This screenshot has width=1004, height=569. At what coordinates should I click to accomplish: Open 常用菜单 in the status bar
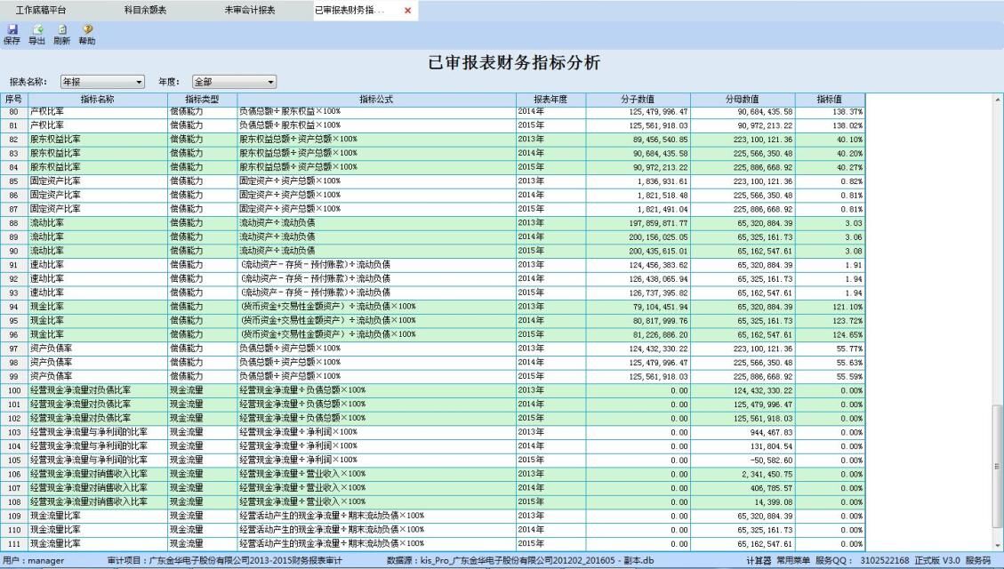[x=792, y=561]
